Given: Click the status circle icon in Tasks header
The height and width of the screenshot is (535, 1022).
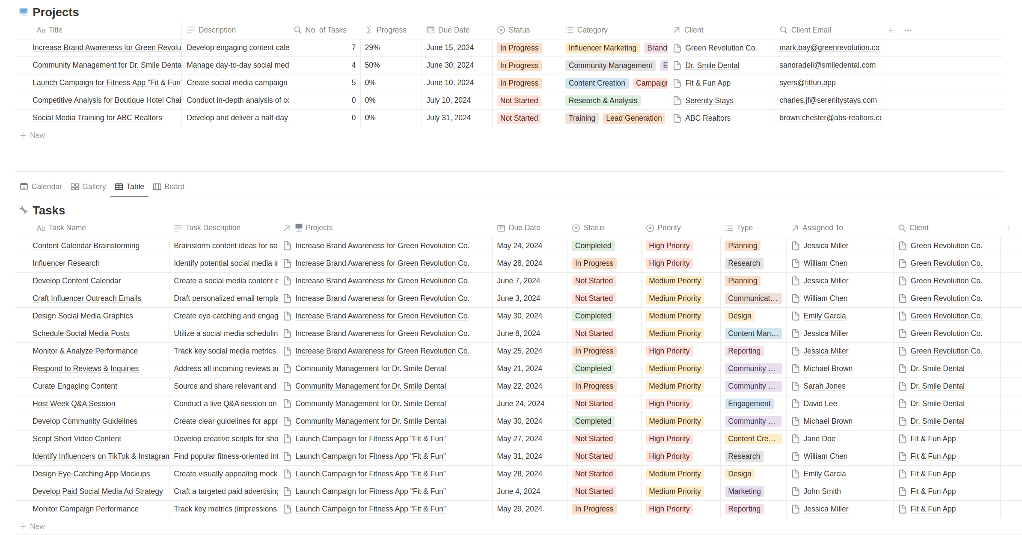Looking at the screenshot, I should (x=576, y=227).
